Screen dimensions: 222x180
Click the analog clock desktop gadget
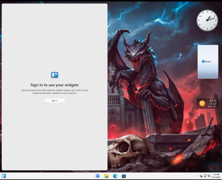coord(207,20)
